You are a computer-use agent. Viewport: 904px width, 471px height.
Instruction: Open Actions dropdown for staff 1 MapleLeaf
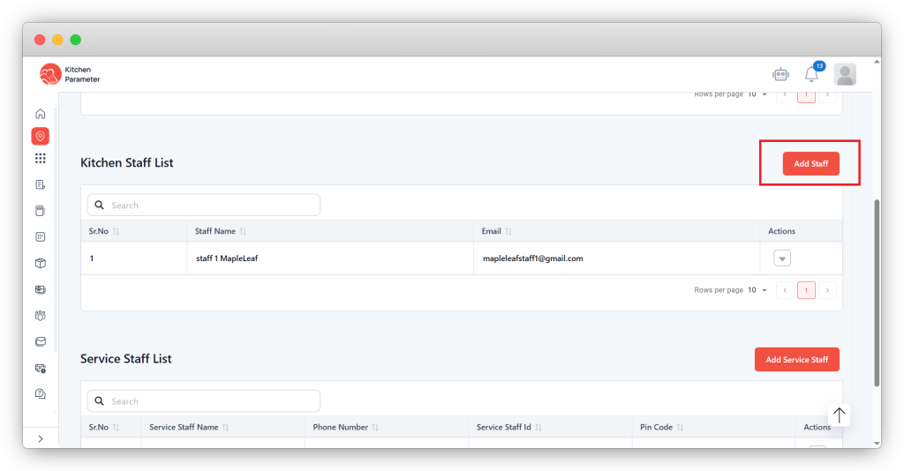[781, 258]
